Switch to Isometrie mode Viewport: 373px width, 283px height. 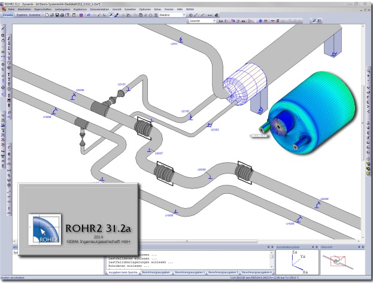coord(35,15)
